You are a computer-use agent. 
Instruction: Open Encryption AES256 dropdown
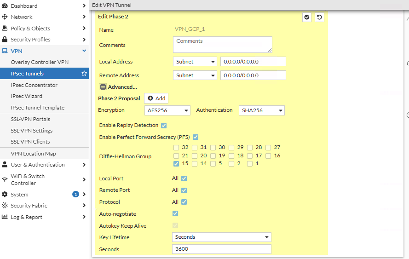click(x=167, y=110)
